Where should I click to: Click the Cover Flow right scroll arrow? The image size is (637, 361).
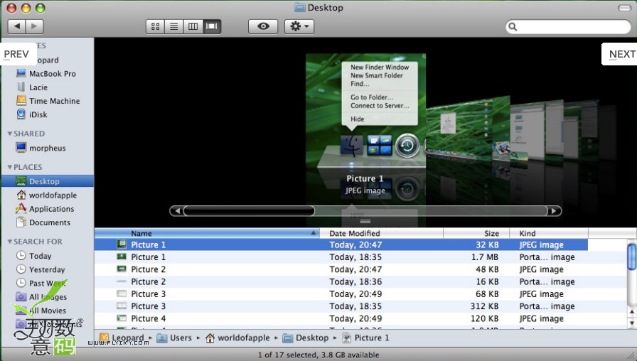coord(554,211)
